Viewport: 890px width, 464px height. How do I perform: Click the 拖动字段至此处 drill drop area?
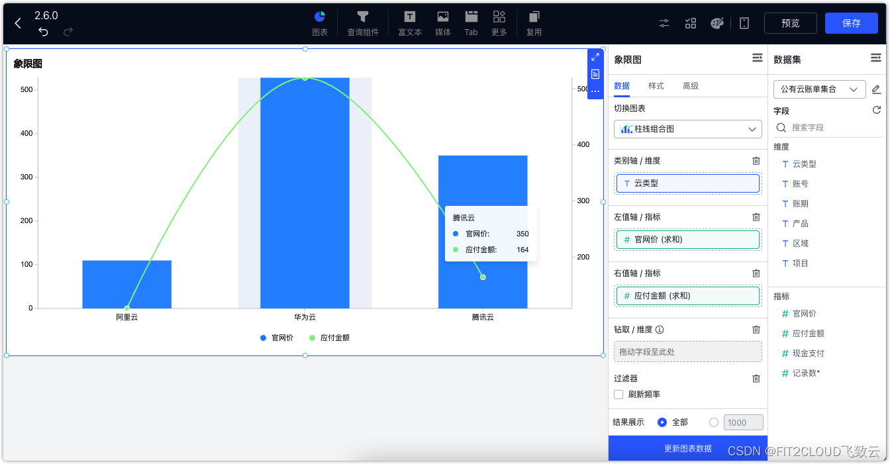688,351
